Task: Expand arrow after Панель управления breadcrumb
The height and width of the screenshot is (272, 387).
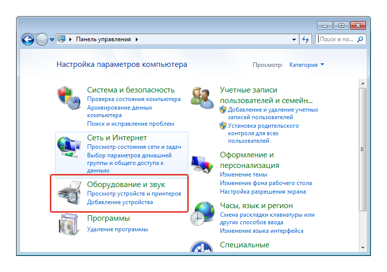Action: pyautogui.click(x=137, y=39)
